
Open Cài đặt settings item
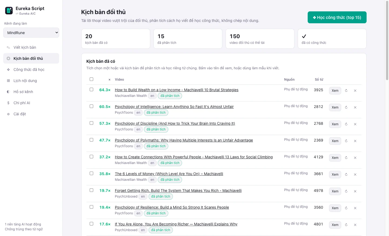(x=31, y=114)
